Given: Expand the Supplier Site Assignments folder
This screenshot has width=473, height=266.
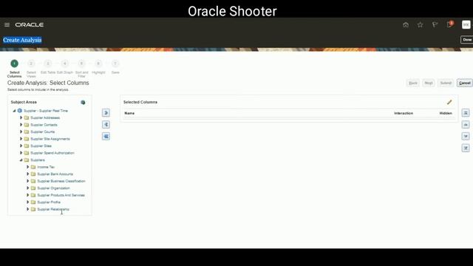Looking at the screenshot, I should tap(21, 139).
